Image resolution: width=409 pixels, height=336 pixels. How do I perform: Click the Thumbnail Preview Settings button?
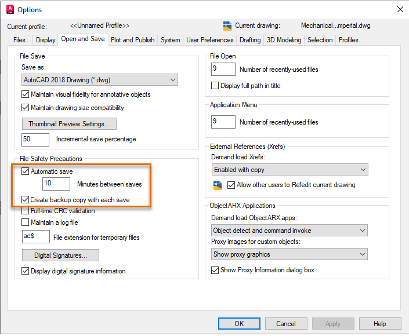69,124
